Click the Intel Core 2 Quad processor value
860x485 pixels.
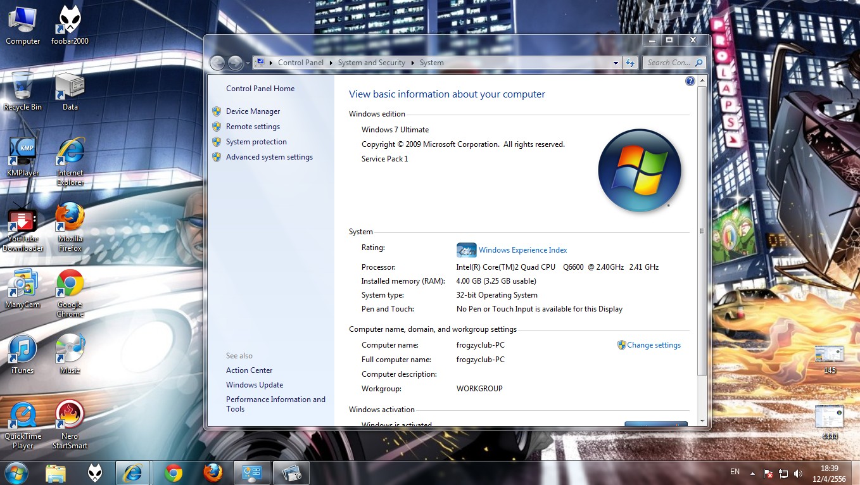pyautogui.click(x=558, y=267)
